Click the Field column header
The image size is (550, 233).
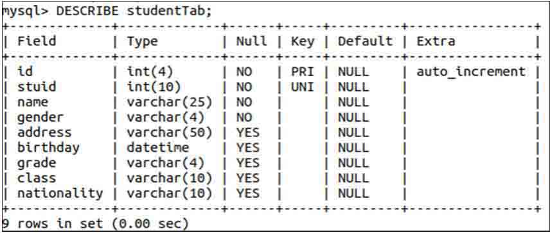pyautogui.click(x=37, y=41)
